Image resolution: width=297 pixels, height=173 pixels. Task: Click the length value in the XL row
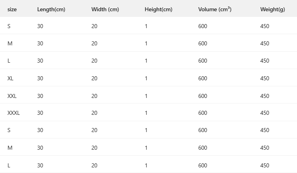pos(40,78)
